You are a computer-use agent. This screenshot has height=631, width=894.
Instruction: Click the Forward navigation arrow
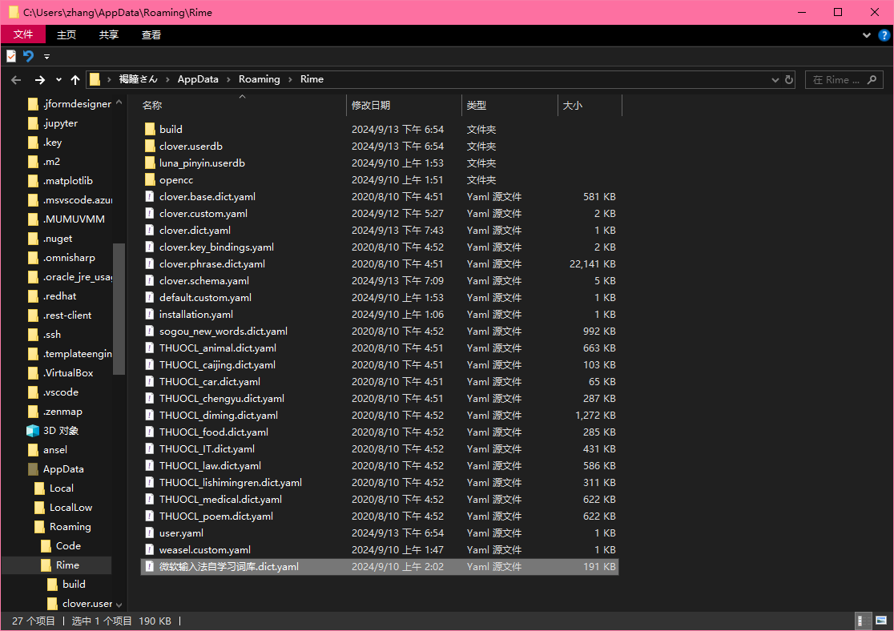(39, 80)
